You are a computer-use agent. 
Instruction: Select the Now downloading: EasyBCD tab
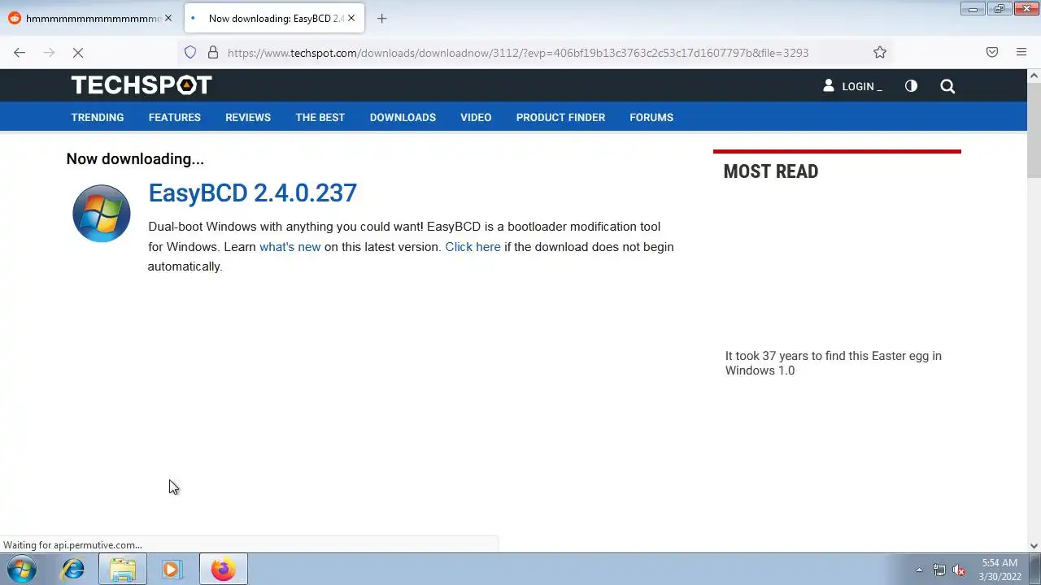point(275,18)
